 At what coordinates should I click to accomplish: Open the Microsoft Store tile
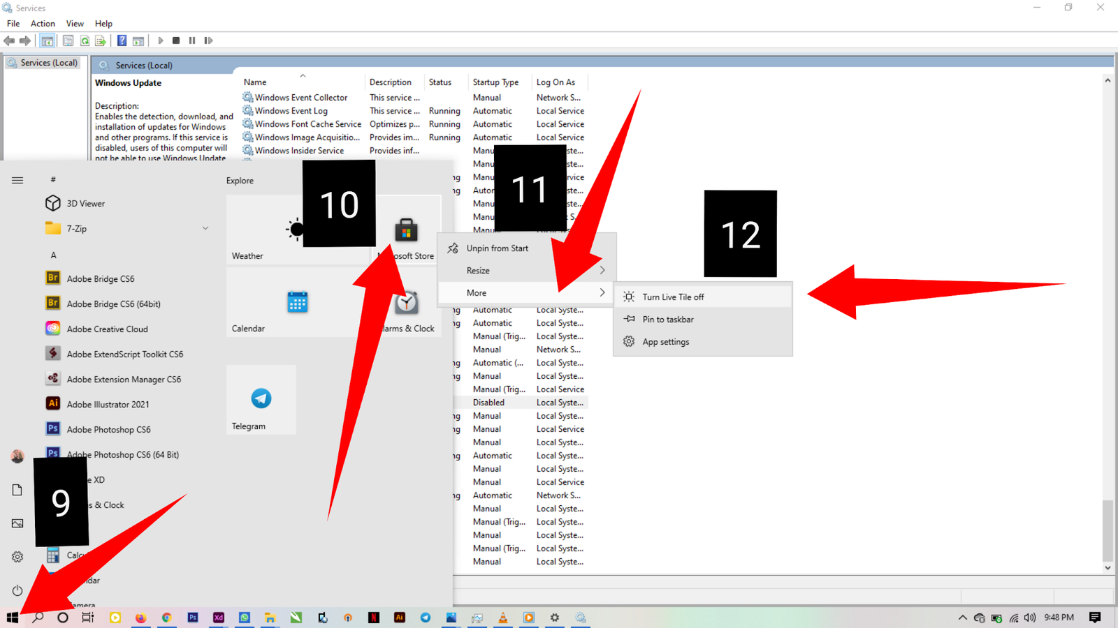[406, 230]
